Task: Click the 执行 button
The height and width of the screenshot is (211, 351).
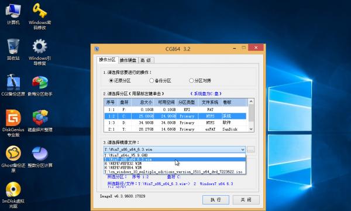Action: 215,199
